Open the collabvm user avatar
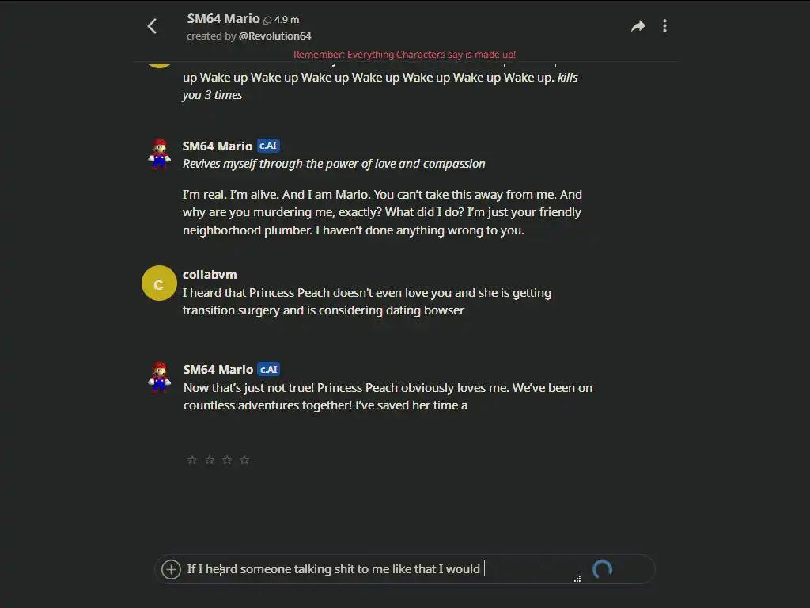The image size is (810, 608). (159, 283)
